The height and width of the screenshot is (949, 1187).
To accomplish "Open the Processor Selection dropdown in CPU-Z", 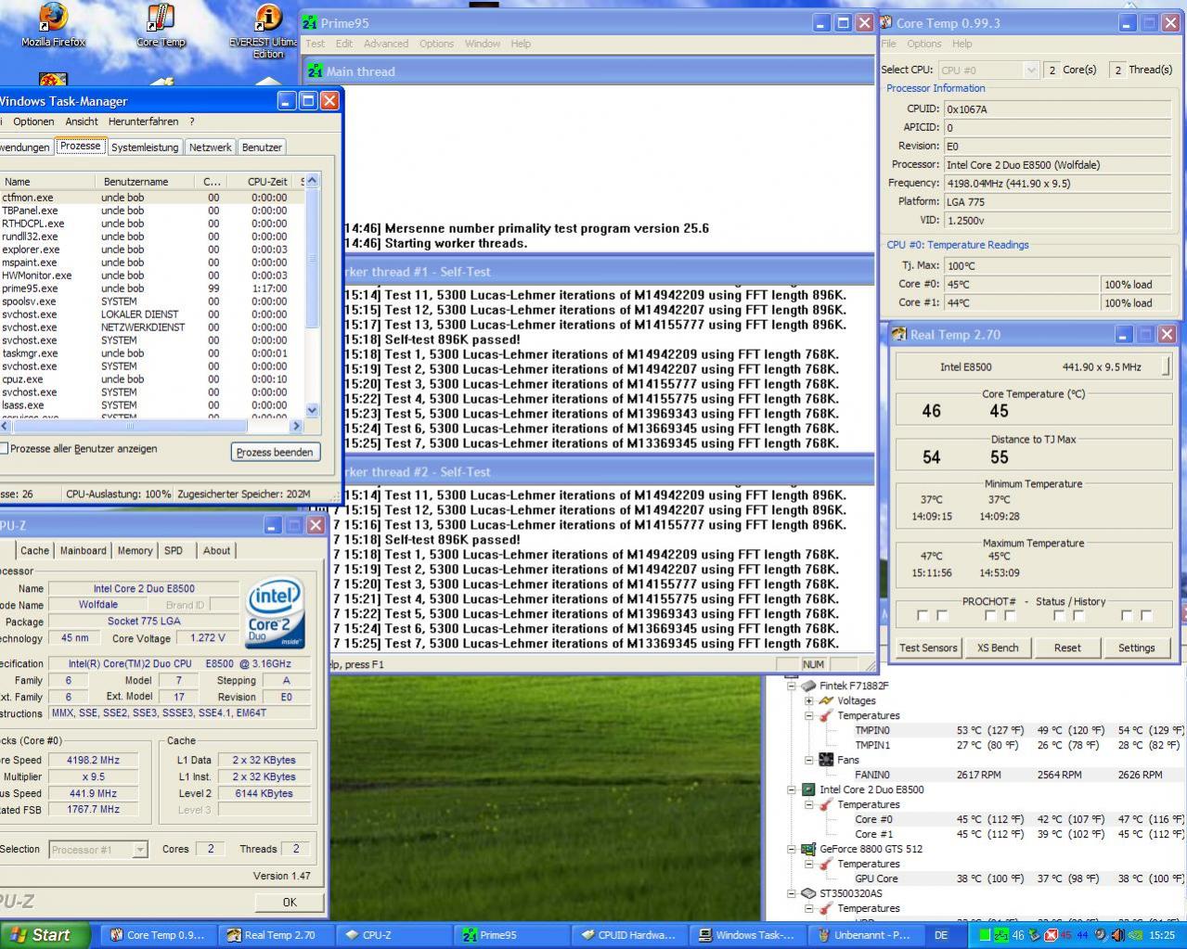I will (x=140, y=849).
